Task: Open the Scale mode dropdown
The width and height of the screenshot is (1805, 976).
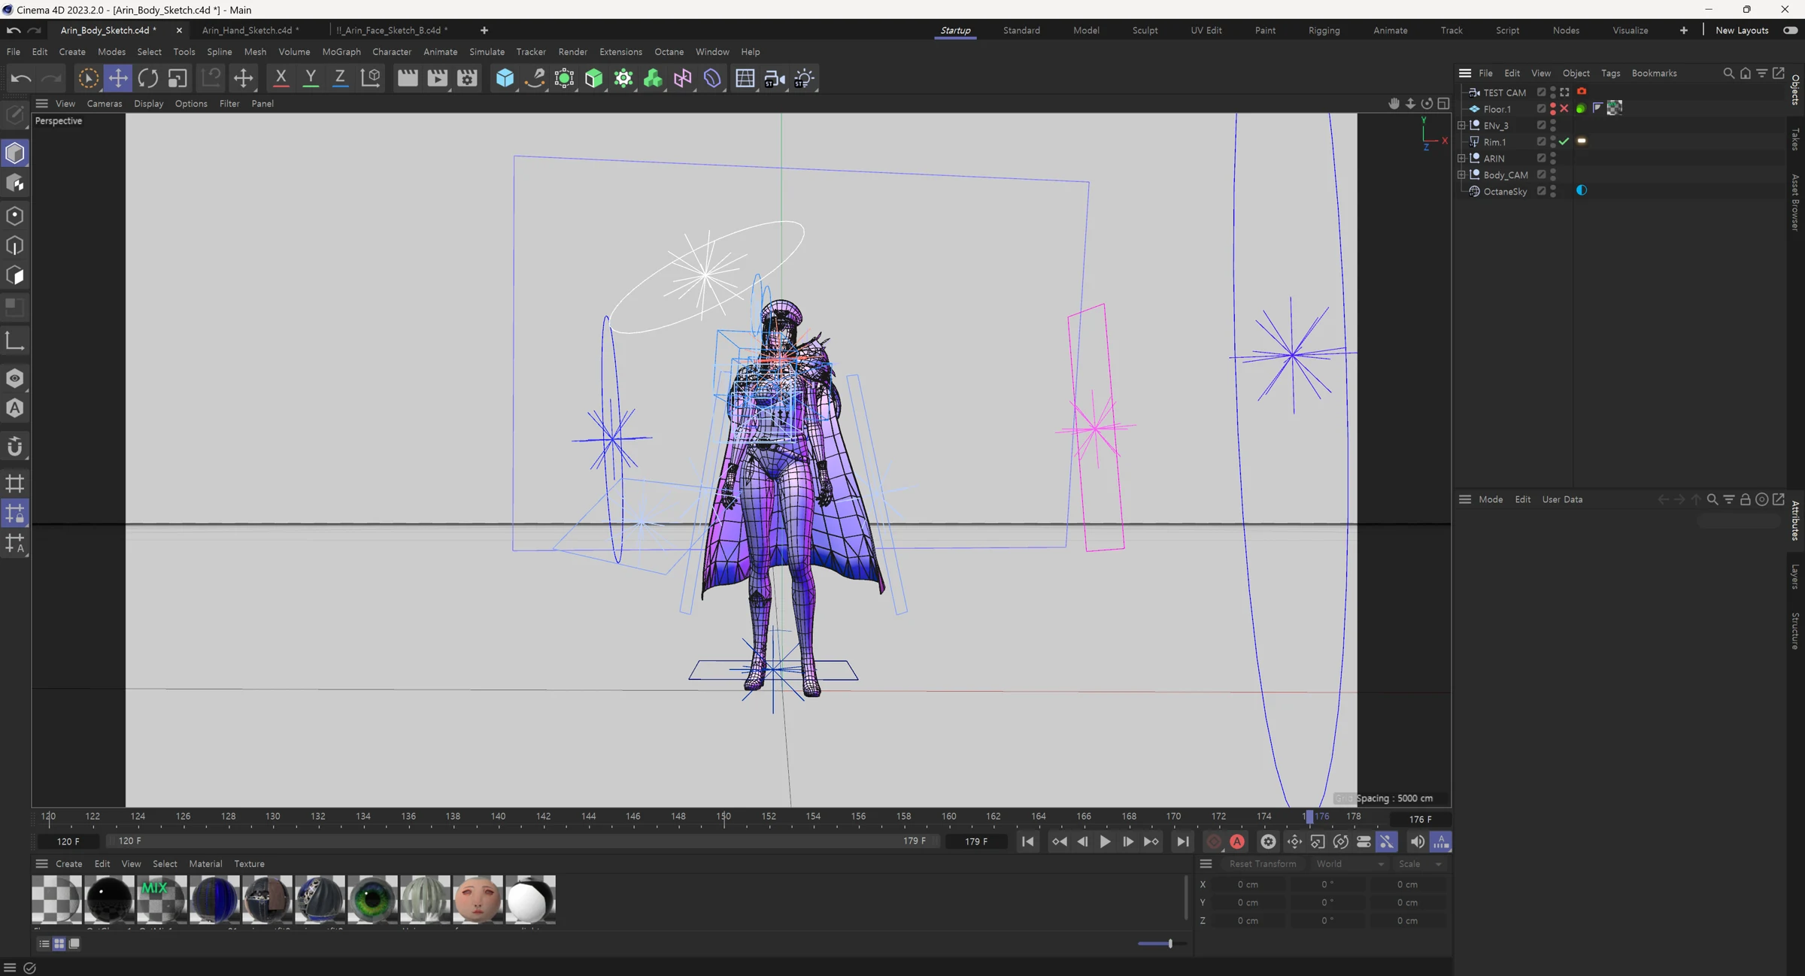Action: (x=1420, y=864)
